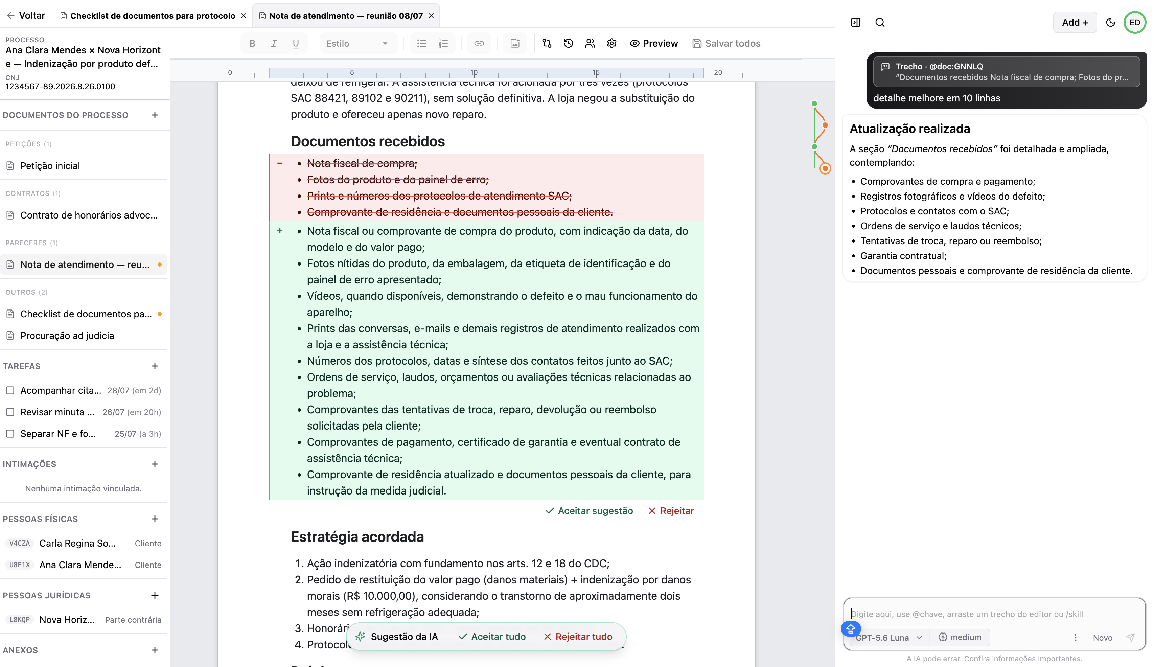This screenshot has height=667, width=1154.
Task: Add a new task in Tarefas
Action: point(155,366)
